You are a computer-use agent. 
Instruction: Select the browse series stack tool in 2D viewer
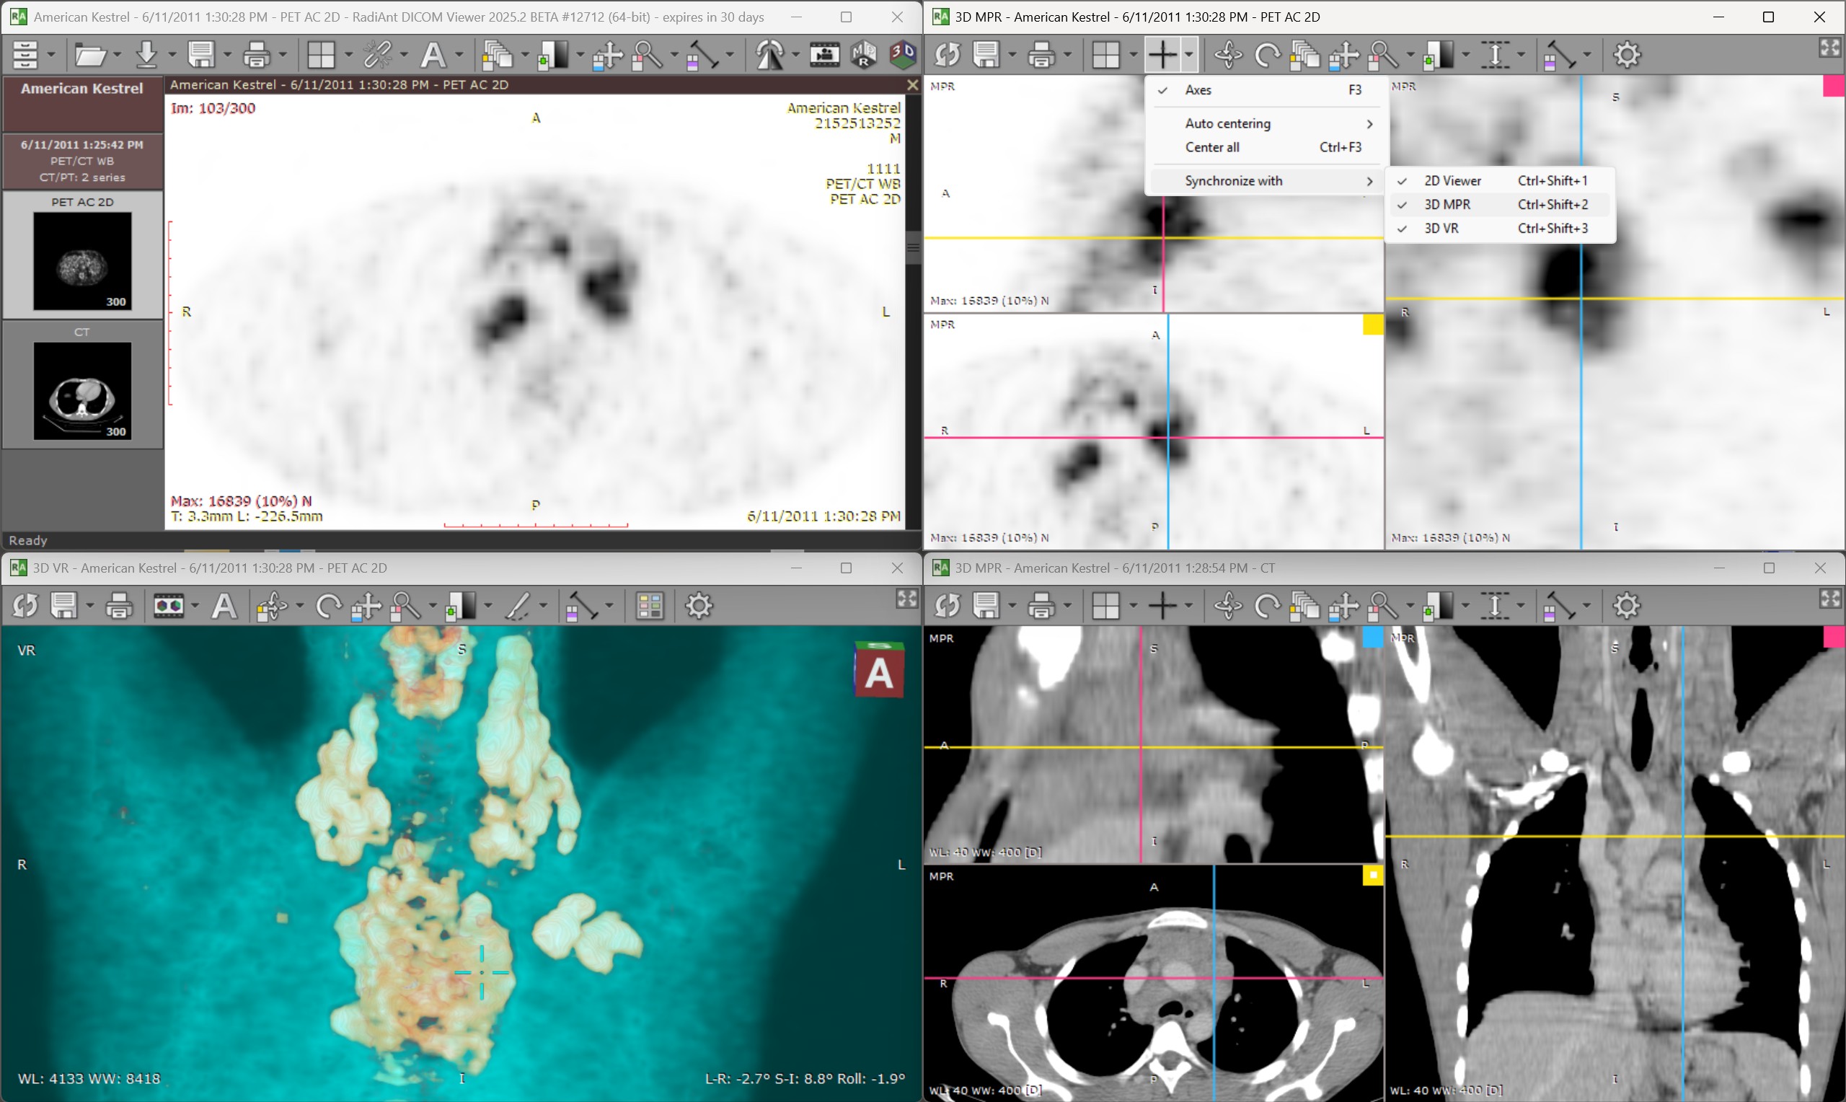point(497,54)
